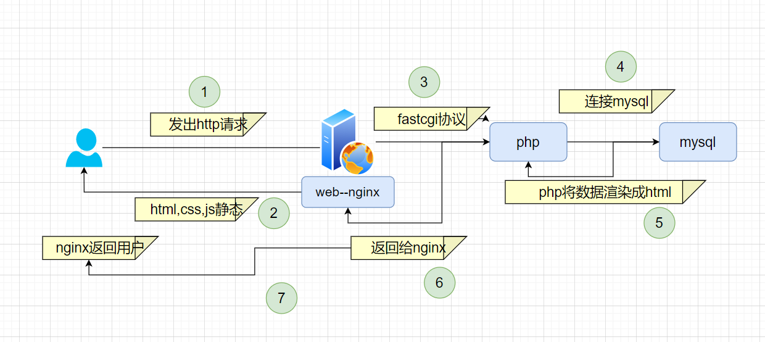Select the blue user person icon
The width and height of the screenshot is (765, 342).
(x=84, y=148)
